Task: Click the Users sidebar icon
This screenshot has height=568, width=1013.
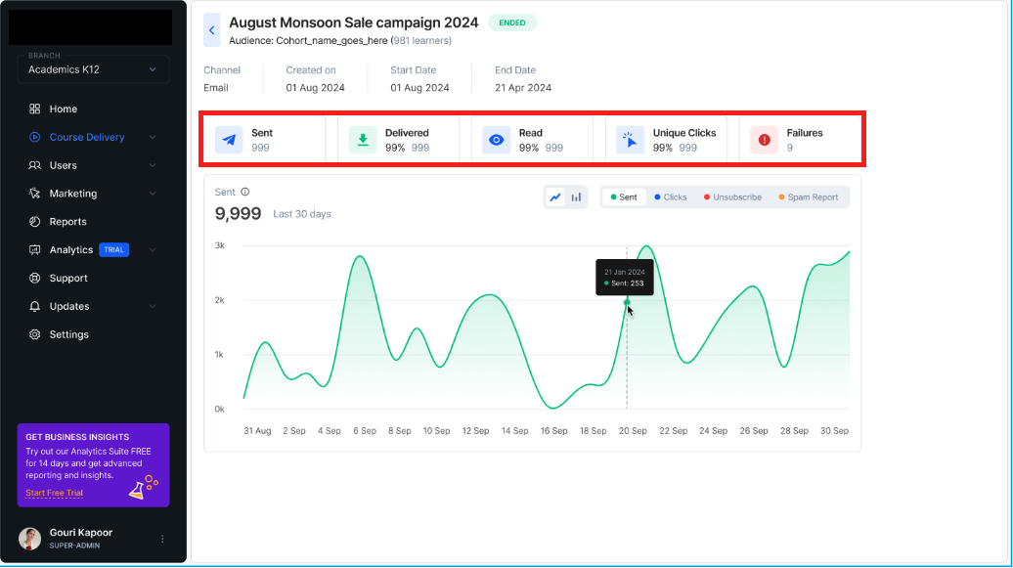Action: pyautogui.click(x=35, y=165)
